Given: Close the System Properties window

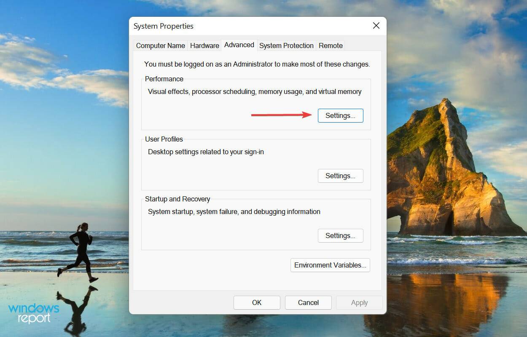Looking at the screenshot, I should click(376, 25).
